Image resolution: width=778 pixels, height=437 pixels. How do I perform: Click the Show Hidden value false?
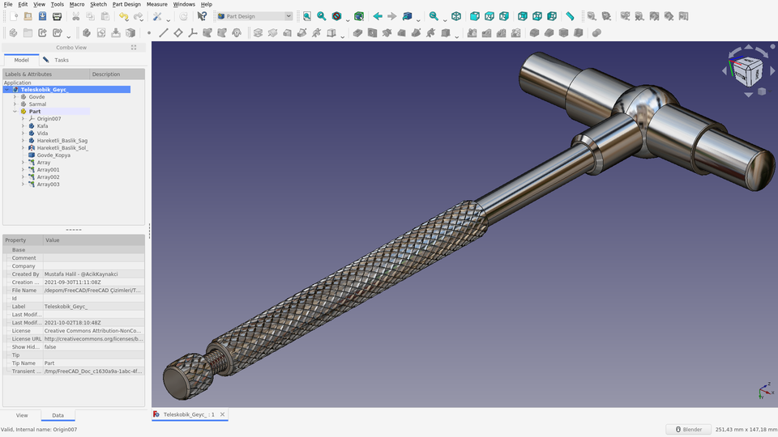(x=94, y=347)
